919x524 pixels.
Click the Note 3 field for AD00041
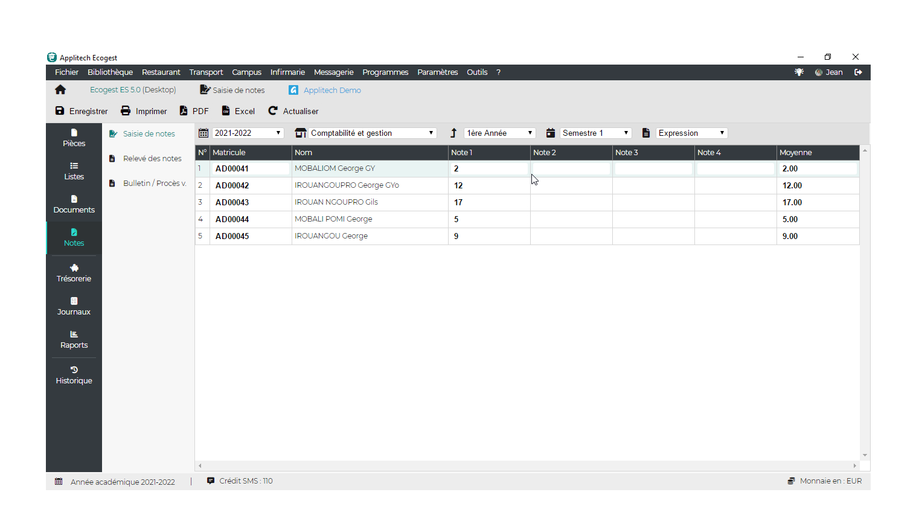click(653, 169)
